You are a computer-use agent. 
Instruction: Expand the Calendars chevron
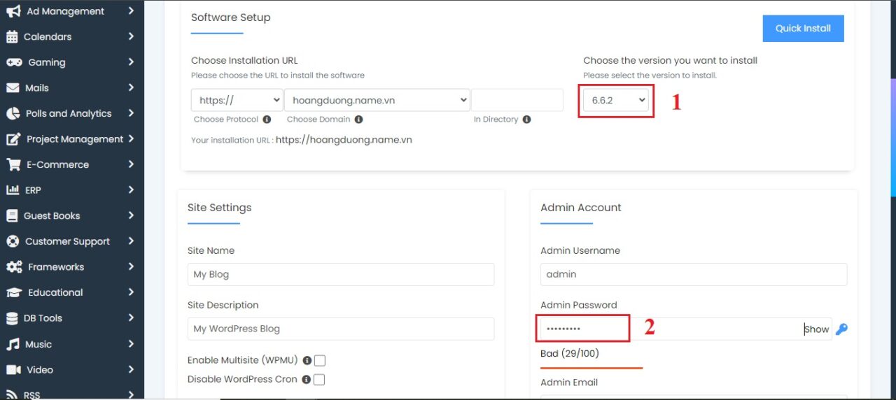(x=131, y=36)
